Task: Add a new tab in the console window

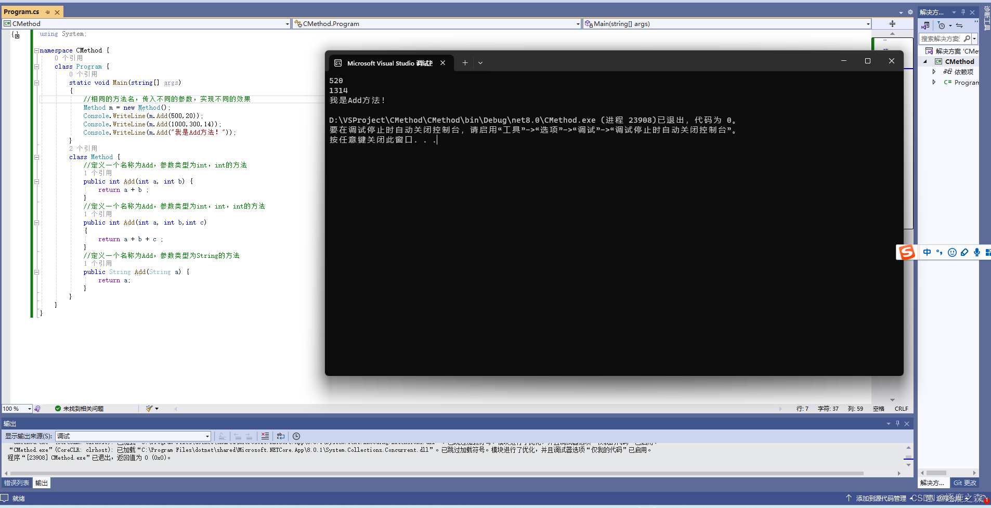Action: [465, 63]
